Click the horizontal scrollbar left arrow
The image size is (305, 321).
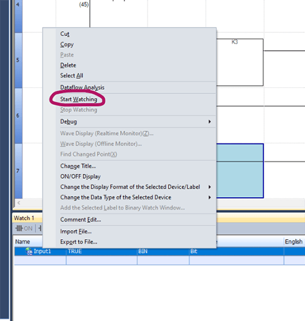tap(19, 203)
